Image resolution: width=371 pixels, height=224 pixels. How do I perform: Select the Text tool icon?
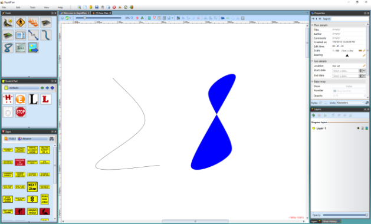(21, 48)
